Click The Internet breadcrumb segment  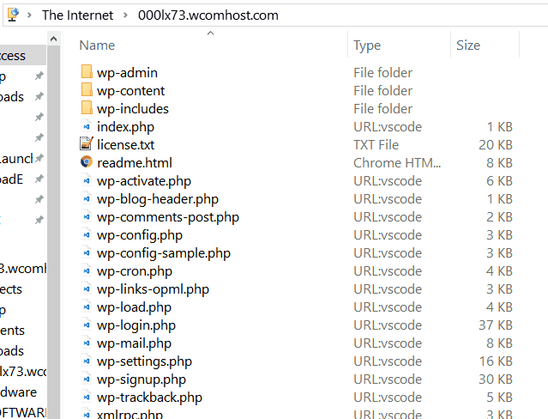pyautogui.click(x=77, y=15)
